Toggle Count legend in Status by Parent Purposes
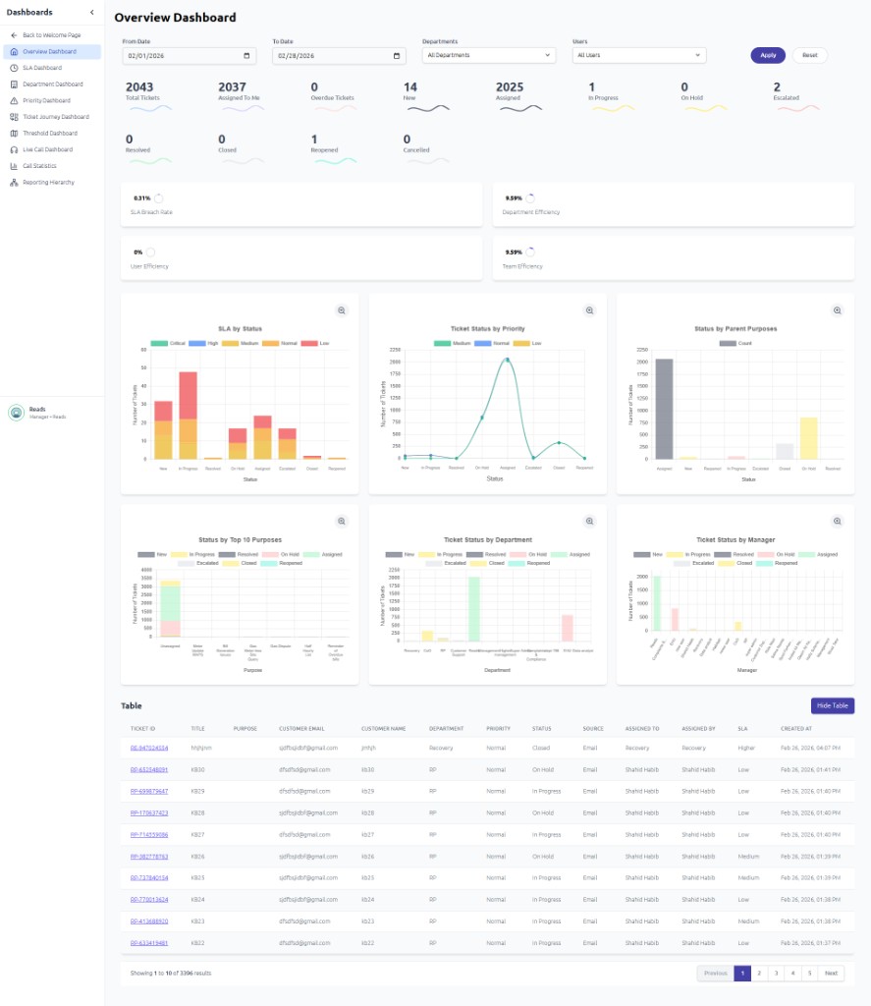 pyautogui.click(x=736, y=343)
